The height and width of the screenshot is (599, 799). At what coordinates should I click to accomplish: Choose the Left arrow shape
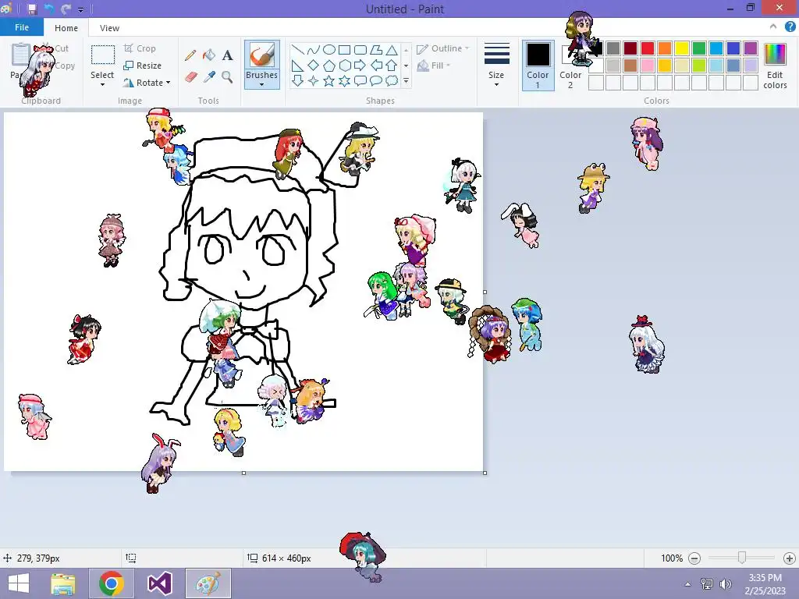(x=376, y=66)
